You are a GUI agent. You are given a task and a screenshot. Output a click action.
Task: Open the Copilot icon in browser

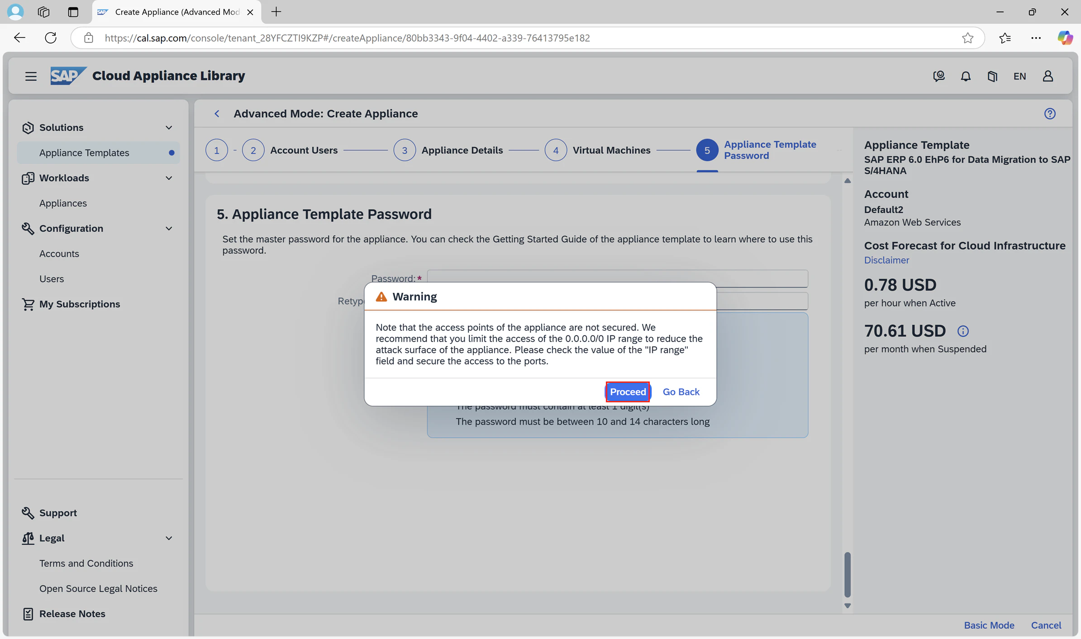click(1065, 38)
